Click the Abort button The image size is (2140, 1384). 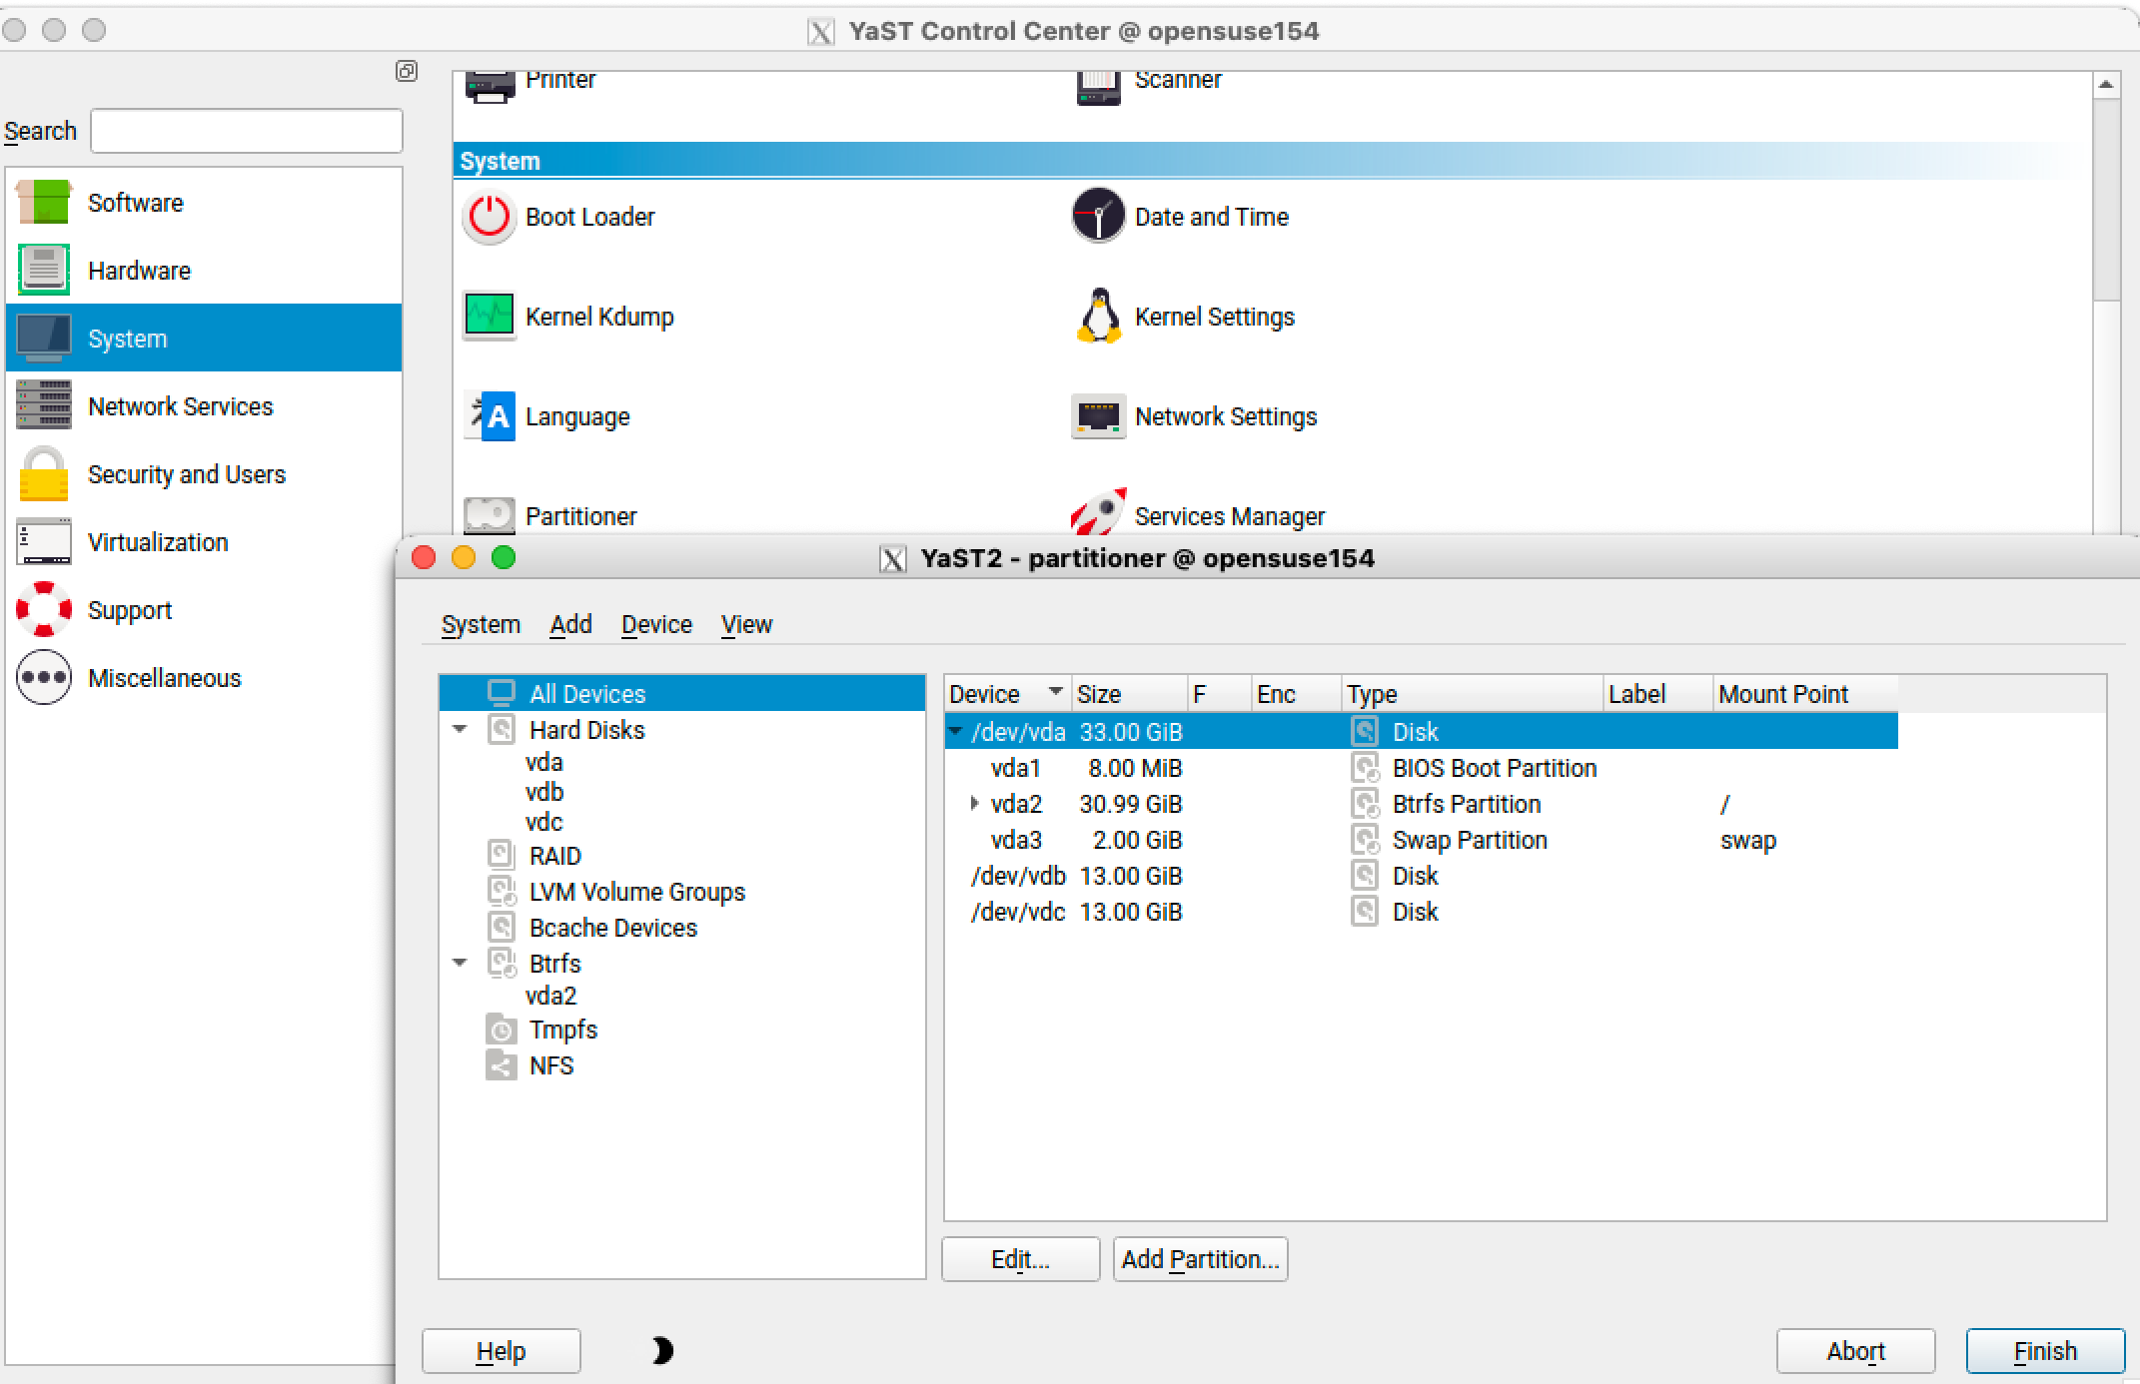(1855, 1351)
